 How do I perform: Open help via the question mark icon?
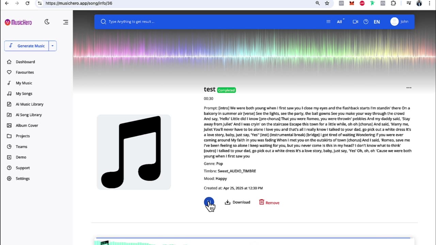click(x=366, y=21)
